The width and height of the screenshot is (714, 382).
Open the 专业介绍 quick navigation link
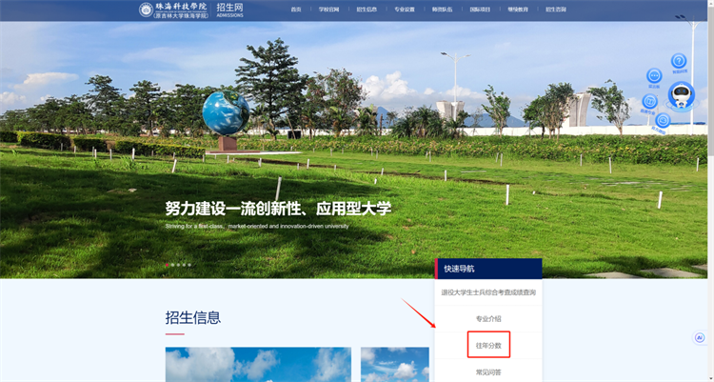click(x=488, y=318)
